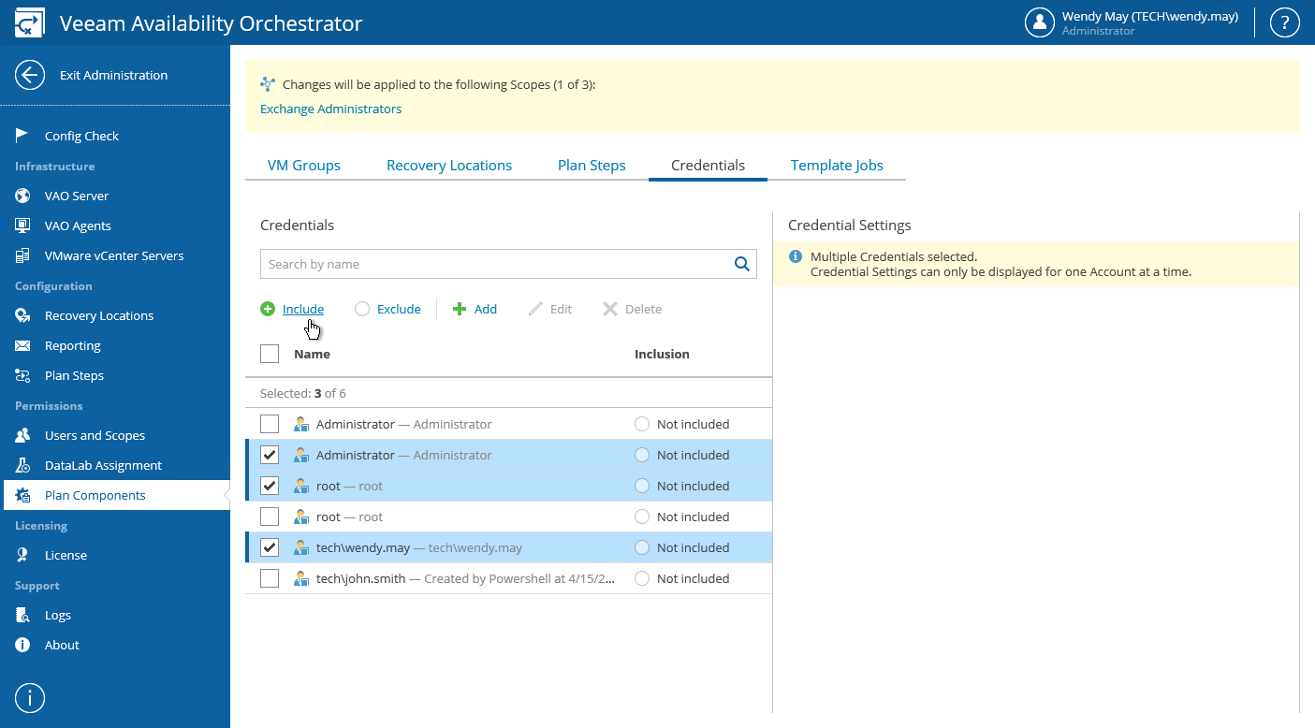Click the green Include plus icon

[x=268, y=309]
